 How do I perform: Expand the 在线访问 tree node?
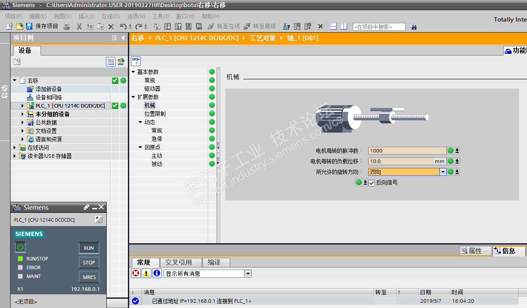(x=15, y=148)
